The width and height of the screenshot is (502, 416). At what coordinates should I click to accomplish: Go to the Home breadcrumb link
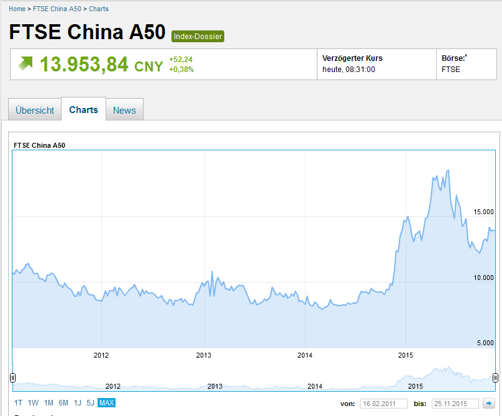tap(17, 9)
